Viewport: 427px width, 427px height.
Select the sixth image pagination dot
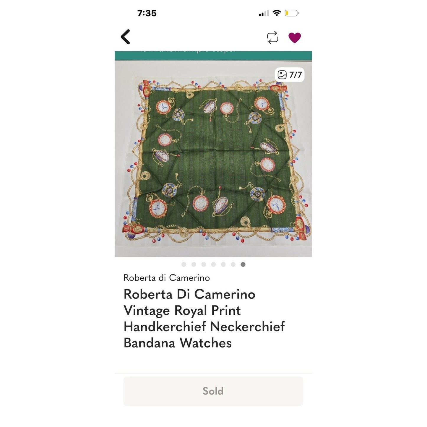[x=233, y=264]
